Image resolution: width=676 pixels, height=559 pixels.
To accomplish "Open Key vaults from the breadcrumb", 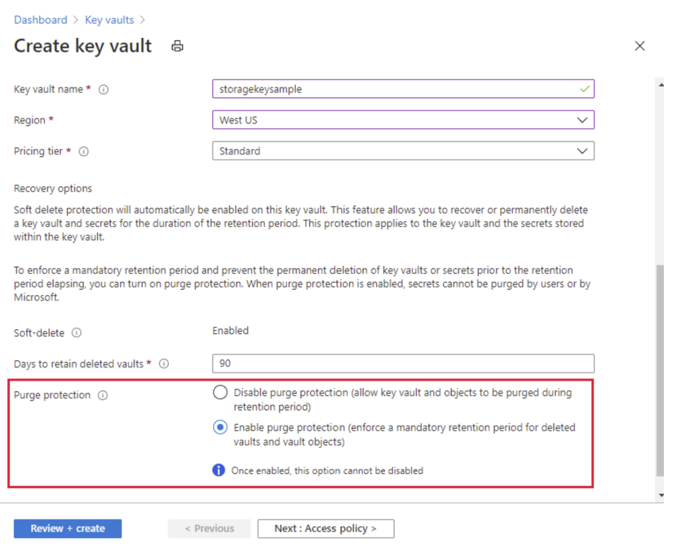I will click(x=108, y=20).
